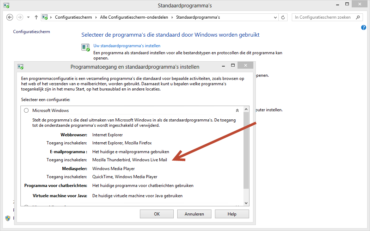Click the Back navigation arrow
The width and height of the screenshot is (370, 231).
pos(10,17)
